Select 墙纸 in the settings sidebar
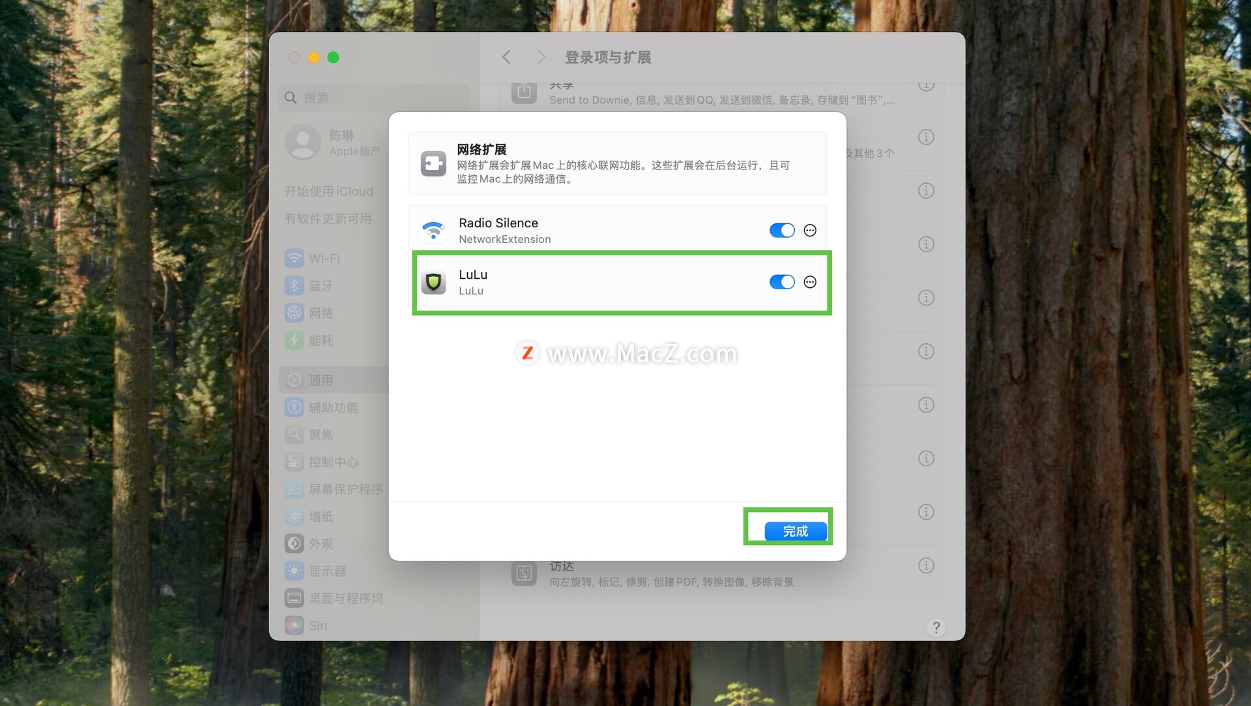The width and height of the screenshot is (1251, 706). [x=334, y=516]
